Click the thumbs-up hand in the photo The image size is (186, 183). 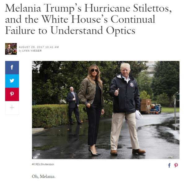click(x=117, y=92)
